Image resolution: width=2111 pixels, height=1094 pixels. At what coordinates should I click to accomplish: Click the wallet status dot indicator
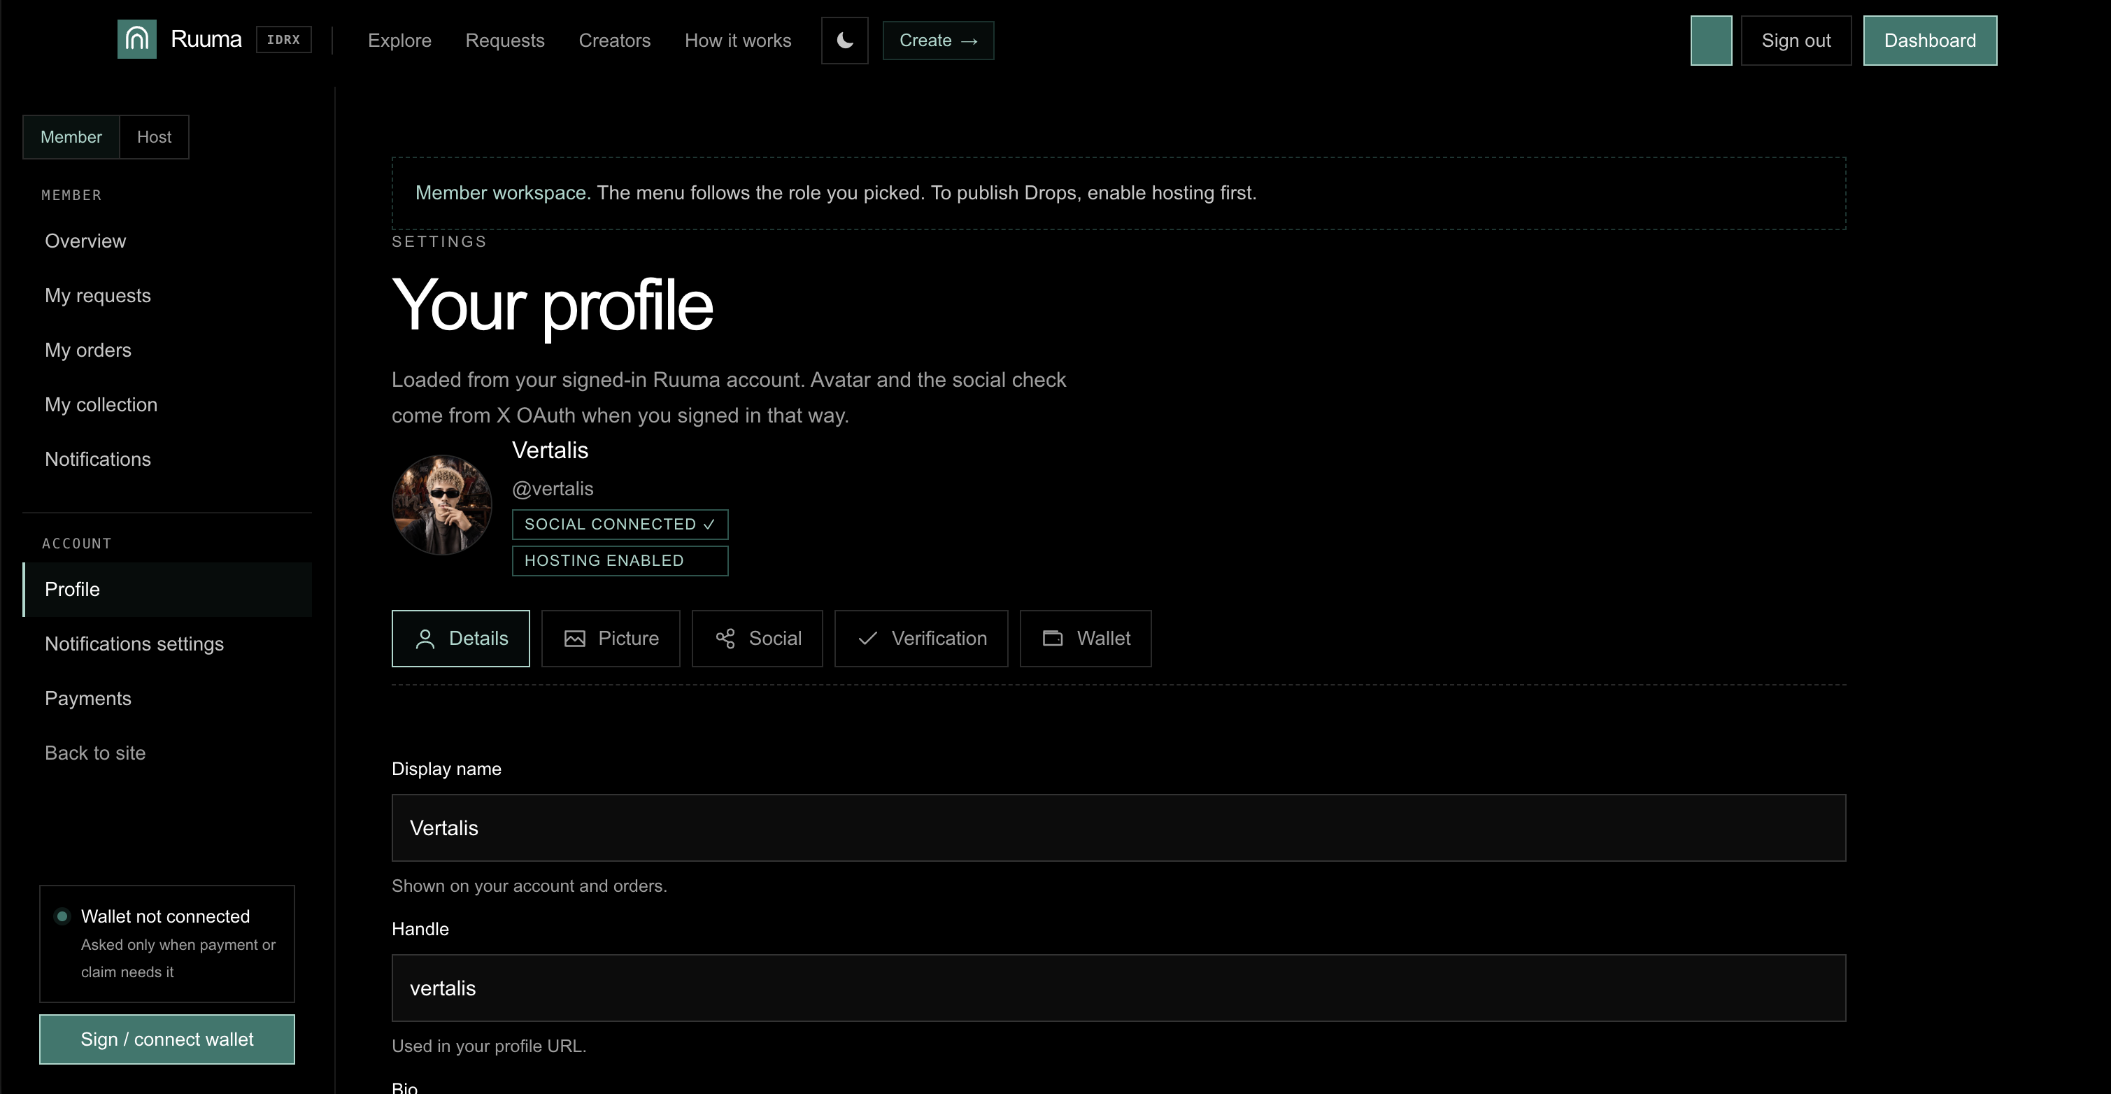pyautogui.click(x=62, y=916)
